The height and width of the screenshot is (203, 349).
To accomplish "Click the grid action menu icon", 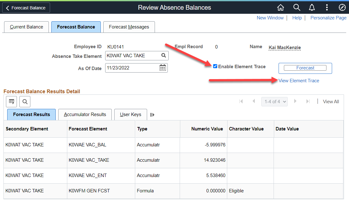I will coord(12,101).
